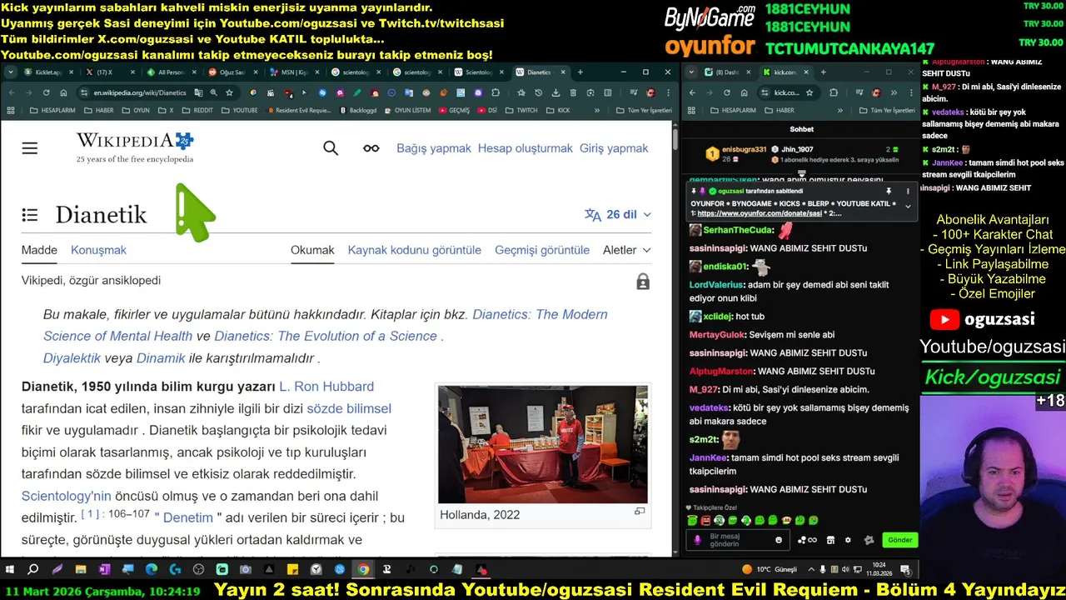The height and width of the screenshot is (600, 1066).
Task: Open the Wikipedia main hamburger menu
Action: 30,148
